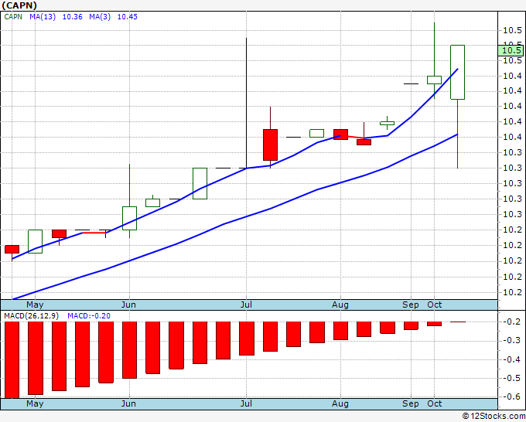Image resolution: width=526 pixels, height=422 pixels.
Task: Click the MACD histogram bar above the lower Jul label
Action: 247,339
